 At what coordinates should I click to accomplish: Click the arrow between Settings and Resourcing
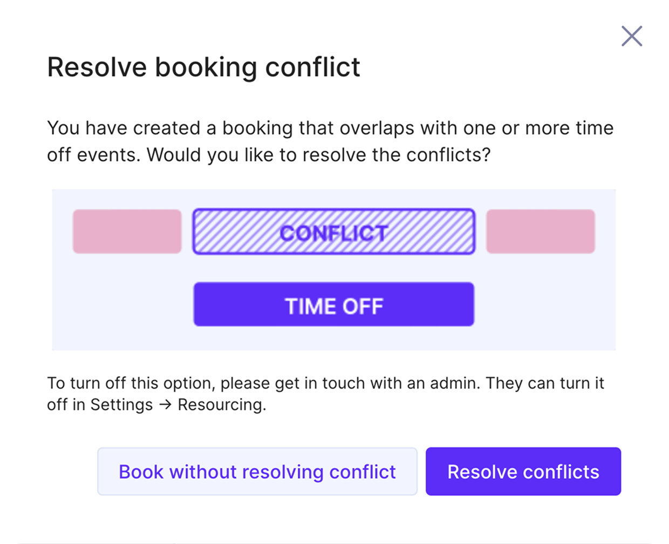166,405
